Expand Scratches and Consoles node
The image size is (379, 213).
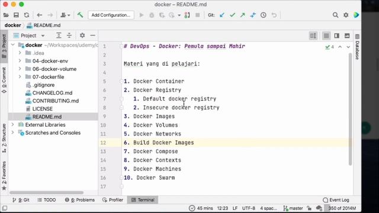pos(13,133)
